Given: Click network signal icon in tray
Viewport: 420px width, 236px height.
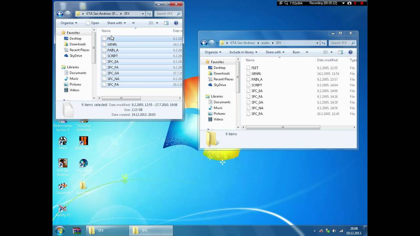Looking at the screenshot, I should [341, 231].
